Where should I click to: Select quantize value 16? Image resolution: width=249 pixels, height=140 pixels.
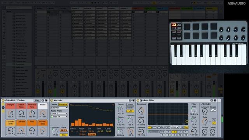pyautogui.click(x=186, y=135)
